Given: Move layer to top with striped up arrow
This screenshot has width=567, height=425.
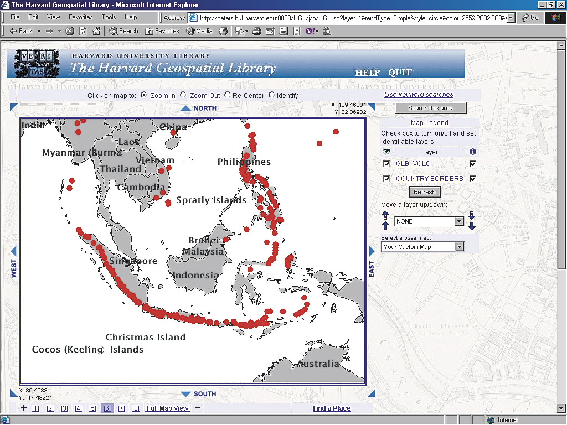Looking at the screenshot, I should tap(385, 215).
